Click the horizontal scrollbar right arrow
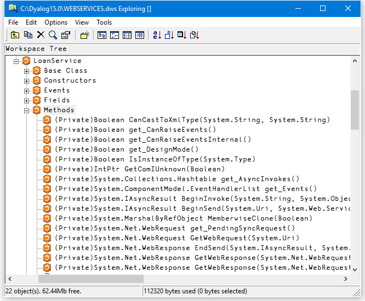The height and width of the screenshot is (301, 365). (345, 279)
